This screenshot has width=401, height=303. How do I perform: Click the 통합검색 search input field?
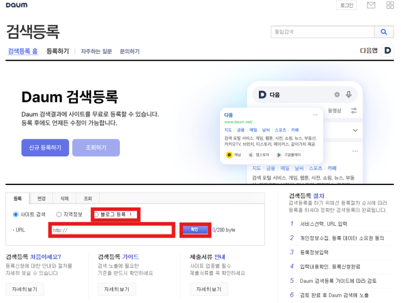point(323,32)
